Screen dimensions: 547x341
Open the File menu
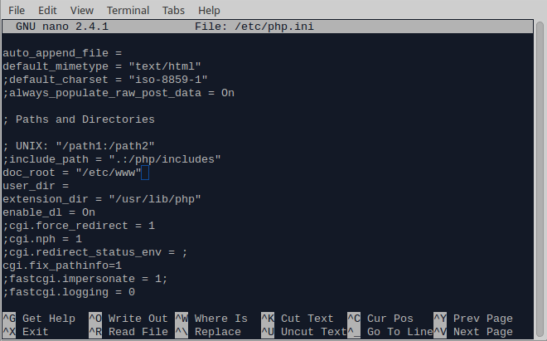coord(17,11)
